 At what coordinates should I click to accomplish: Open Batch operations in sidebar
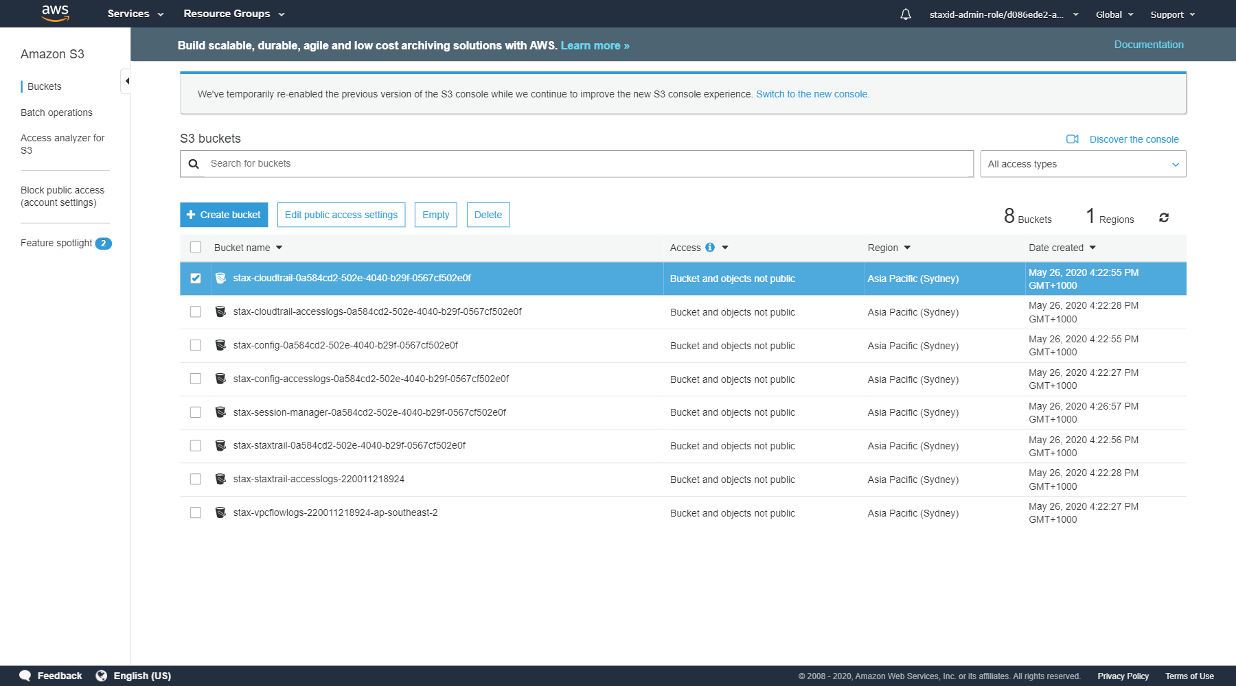[x=56, y=113]
